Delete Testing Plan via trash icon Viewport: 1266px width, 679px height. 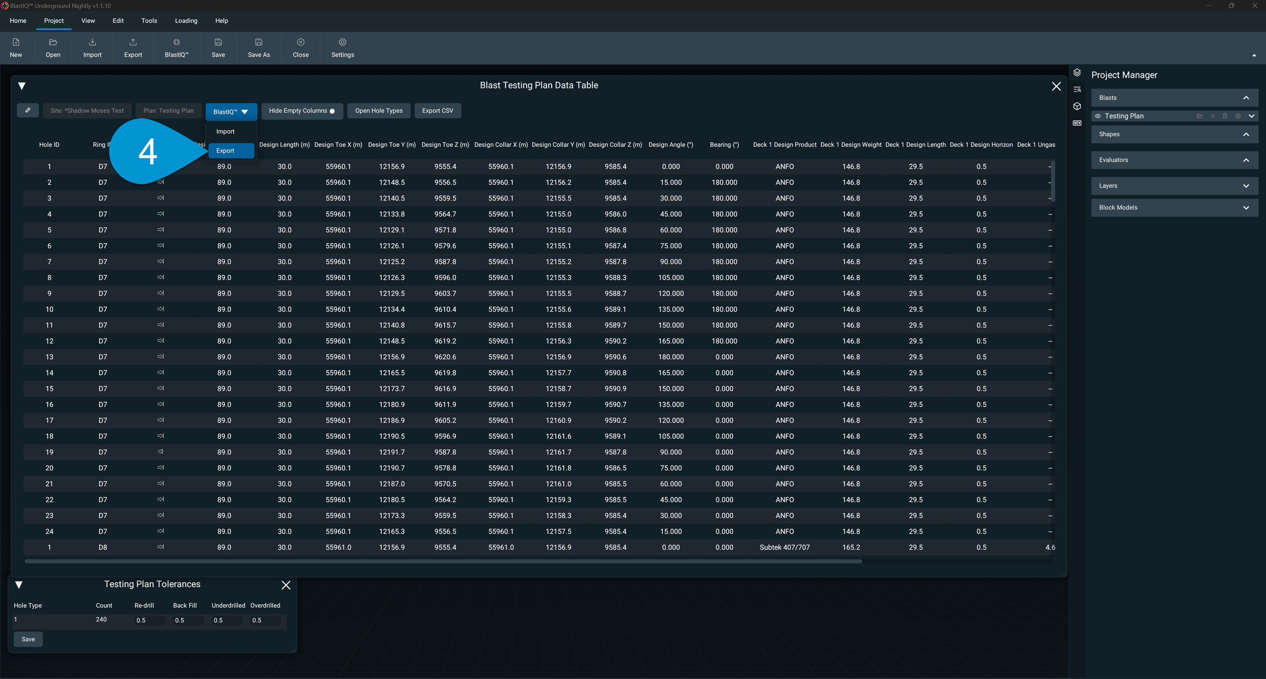coord(1225,116)
